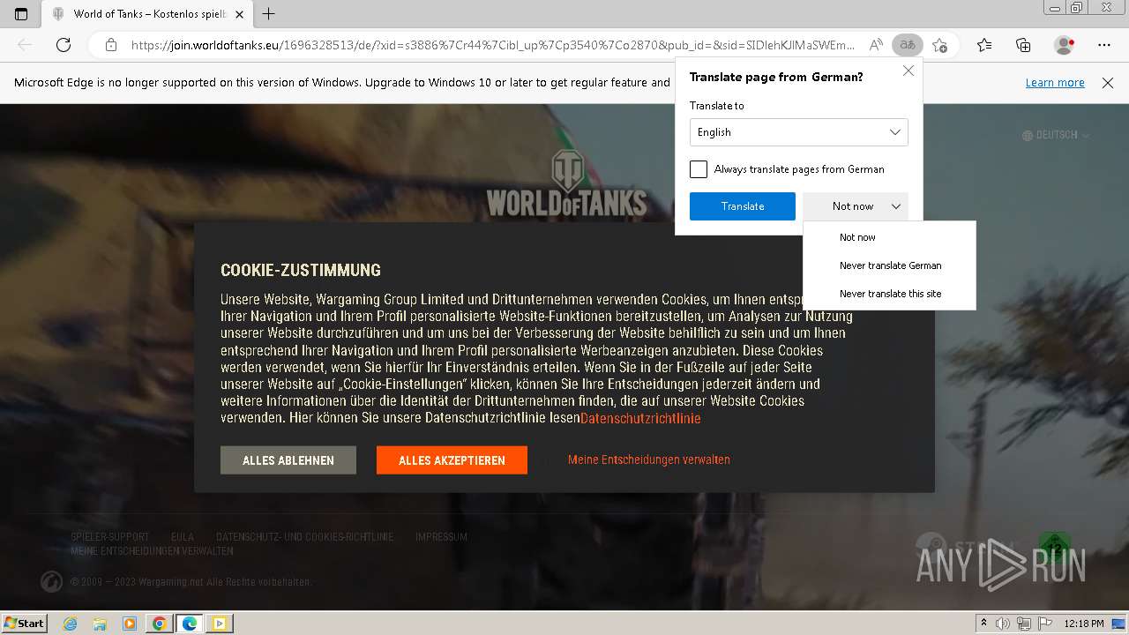Screen dimensions: 1129x635
Task: Switch to Microsoft Edge taskbar icon
Action: pyautogui.click(x=190, y=624)
